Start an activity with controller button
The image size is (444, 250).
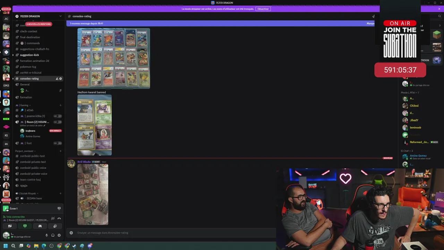pos(40,226)
